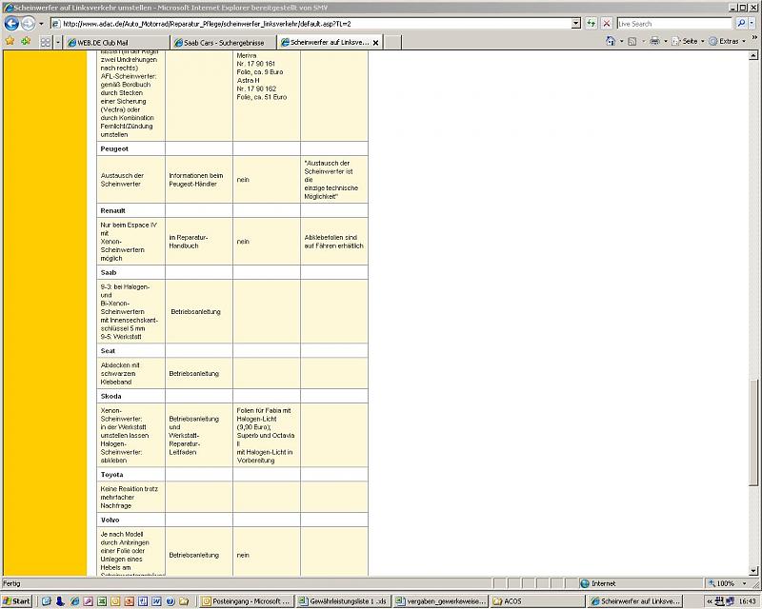Click the Saab table heading

(x=109, y=272)
